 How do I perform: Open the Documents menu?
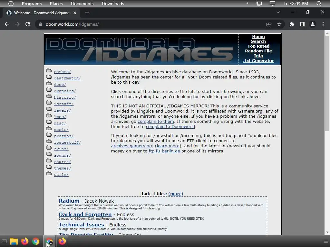click(82, 4)
